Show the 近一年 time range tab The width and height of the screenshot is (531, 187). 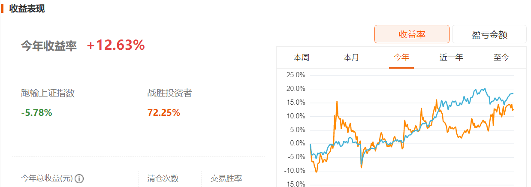[x=451, y=57]
